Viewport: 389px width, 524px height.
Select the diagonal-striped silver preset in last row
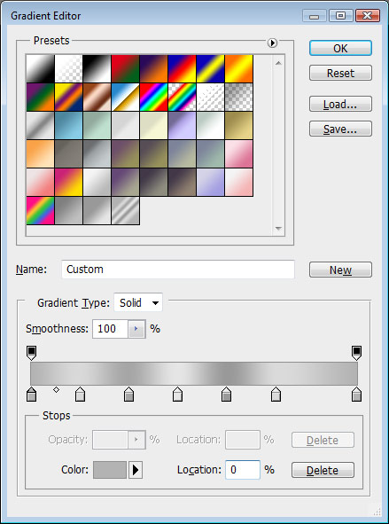point(125,210)
